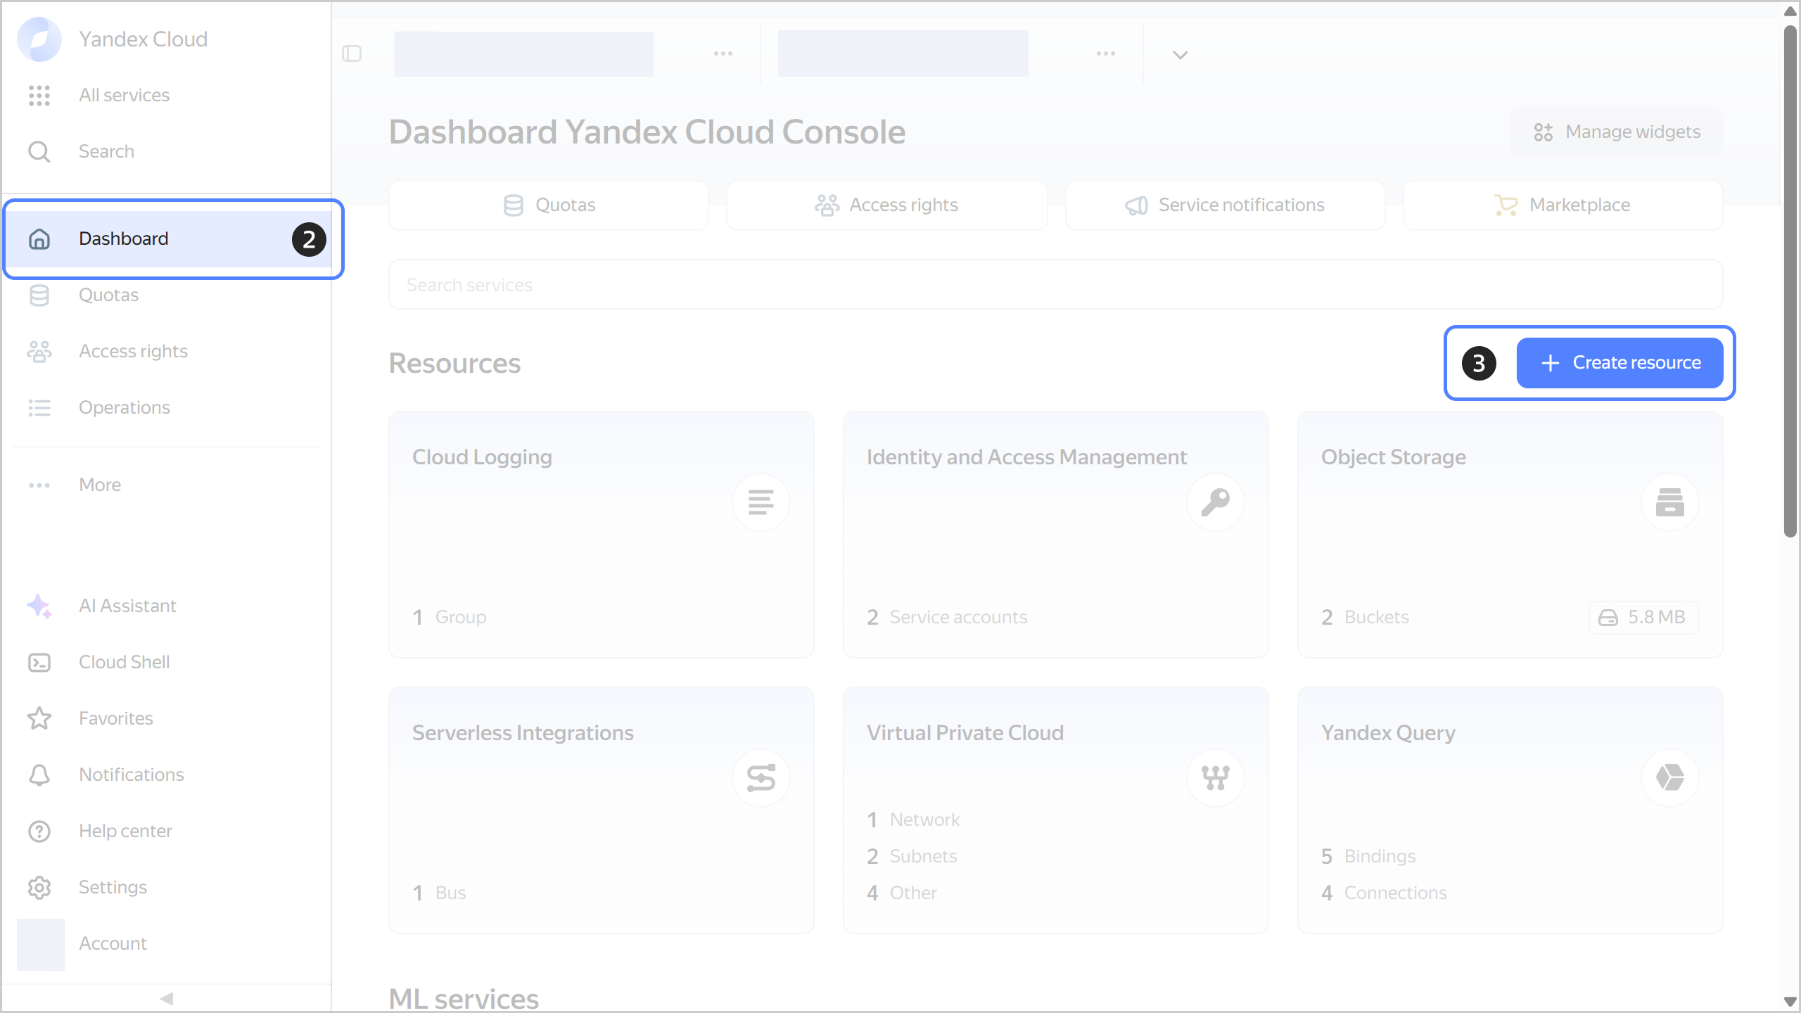Open Settings gear in sidebar
This screenshot has height=1013, width=1801.
pos(39,887)
